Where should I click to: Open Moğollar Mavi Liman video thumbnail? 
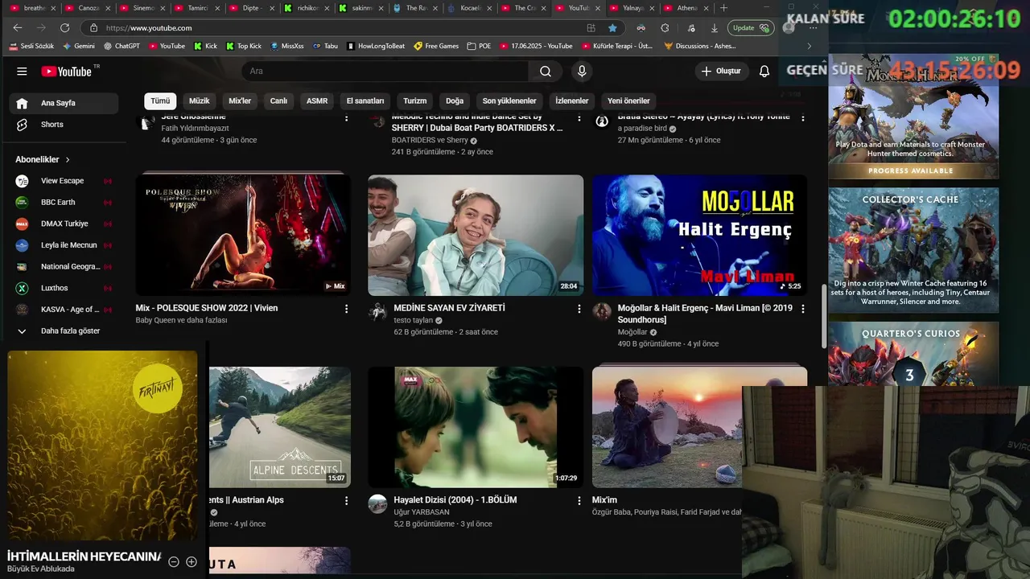(699, 235)
